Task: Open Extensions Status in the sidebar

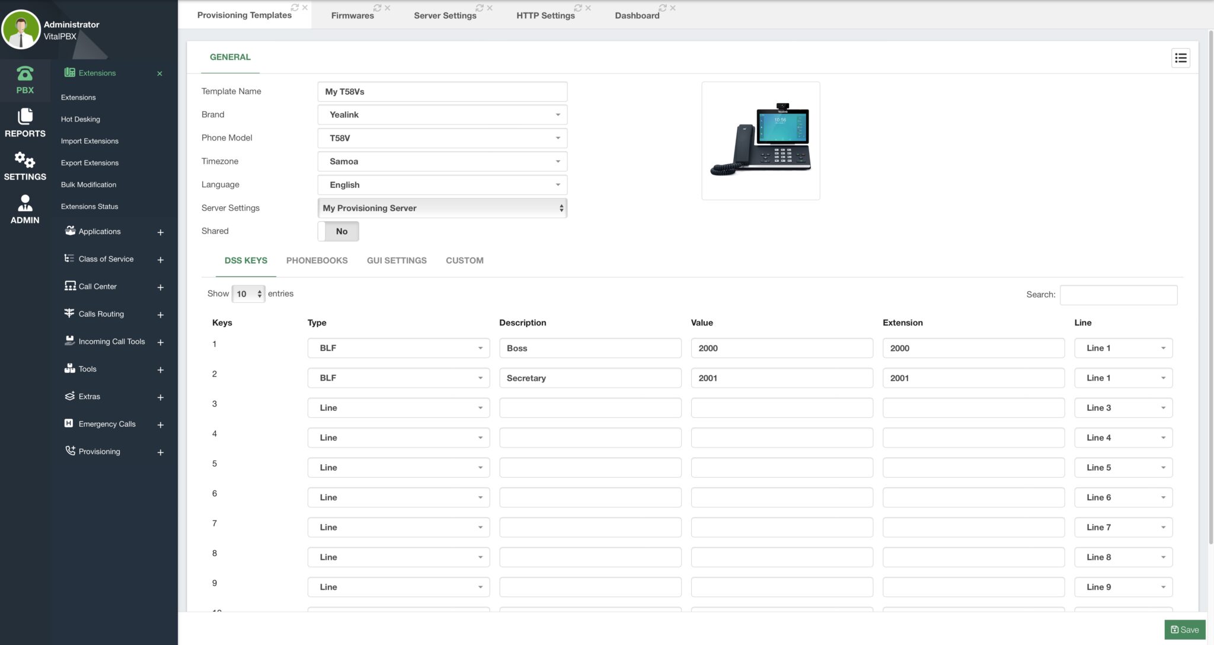Action: pos(90,206)
